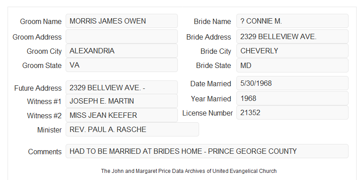Focus the Bride State field with MD
The width and height of the screenshot is (357, 180).
coord(292,65)
